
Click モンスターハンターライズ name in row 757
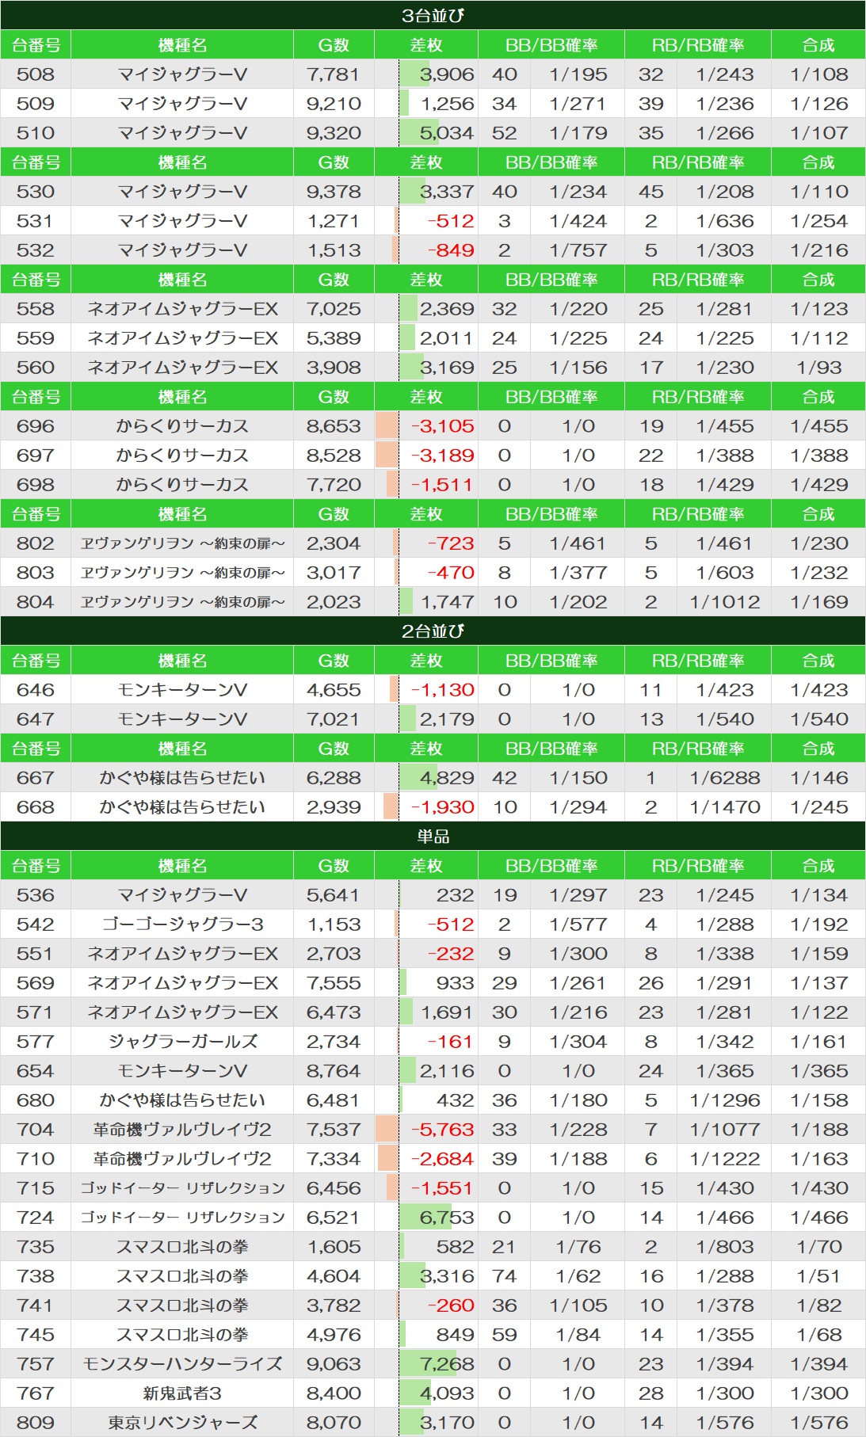point(182,1364)
